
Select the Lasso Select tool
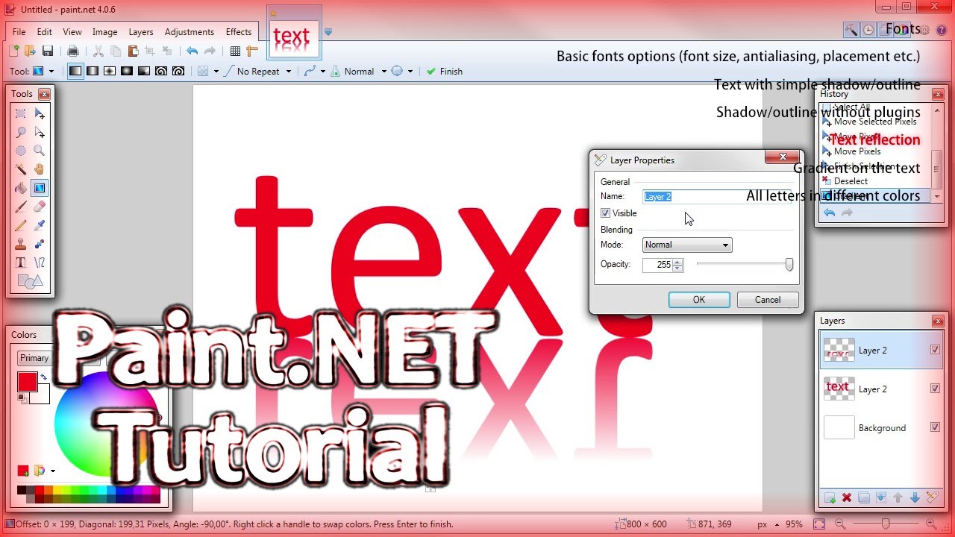pyautogui.click(x=21, y=133)
